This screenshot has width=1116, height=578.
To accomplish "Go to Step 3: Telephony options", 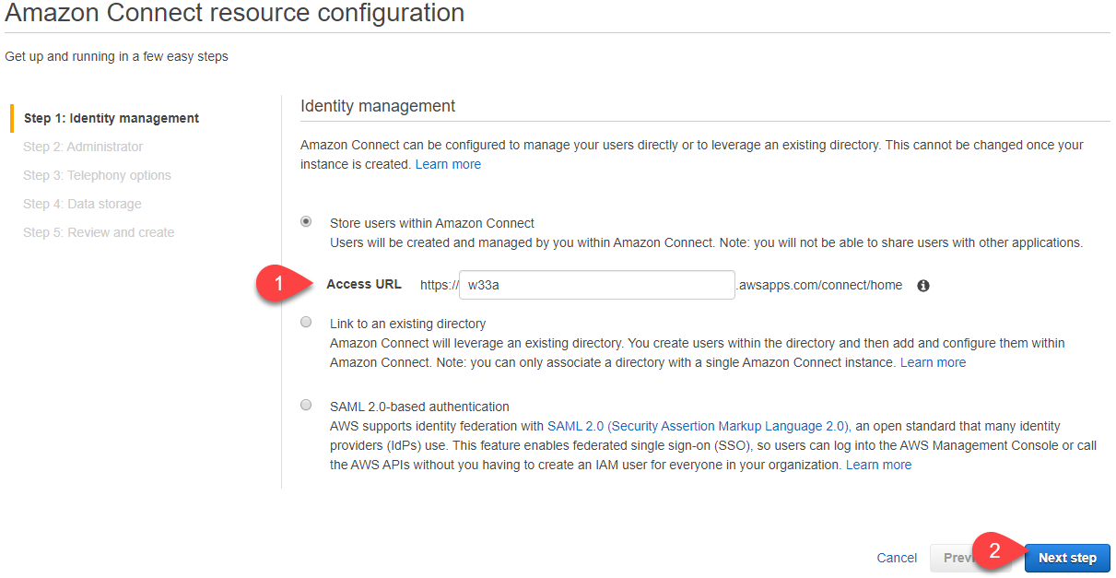I will pyautogui.click(x=97, y=175).
